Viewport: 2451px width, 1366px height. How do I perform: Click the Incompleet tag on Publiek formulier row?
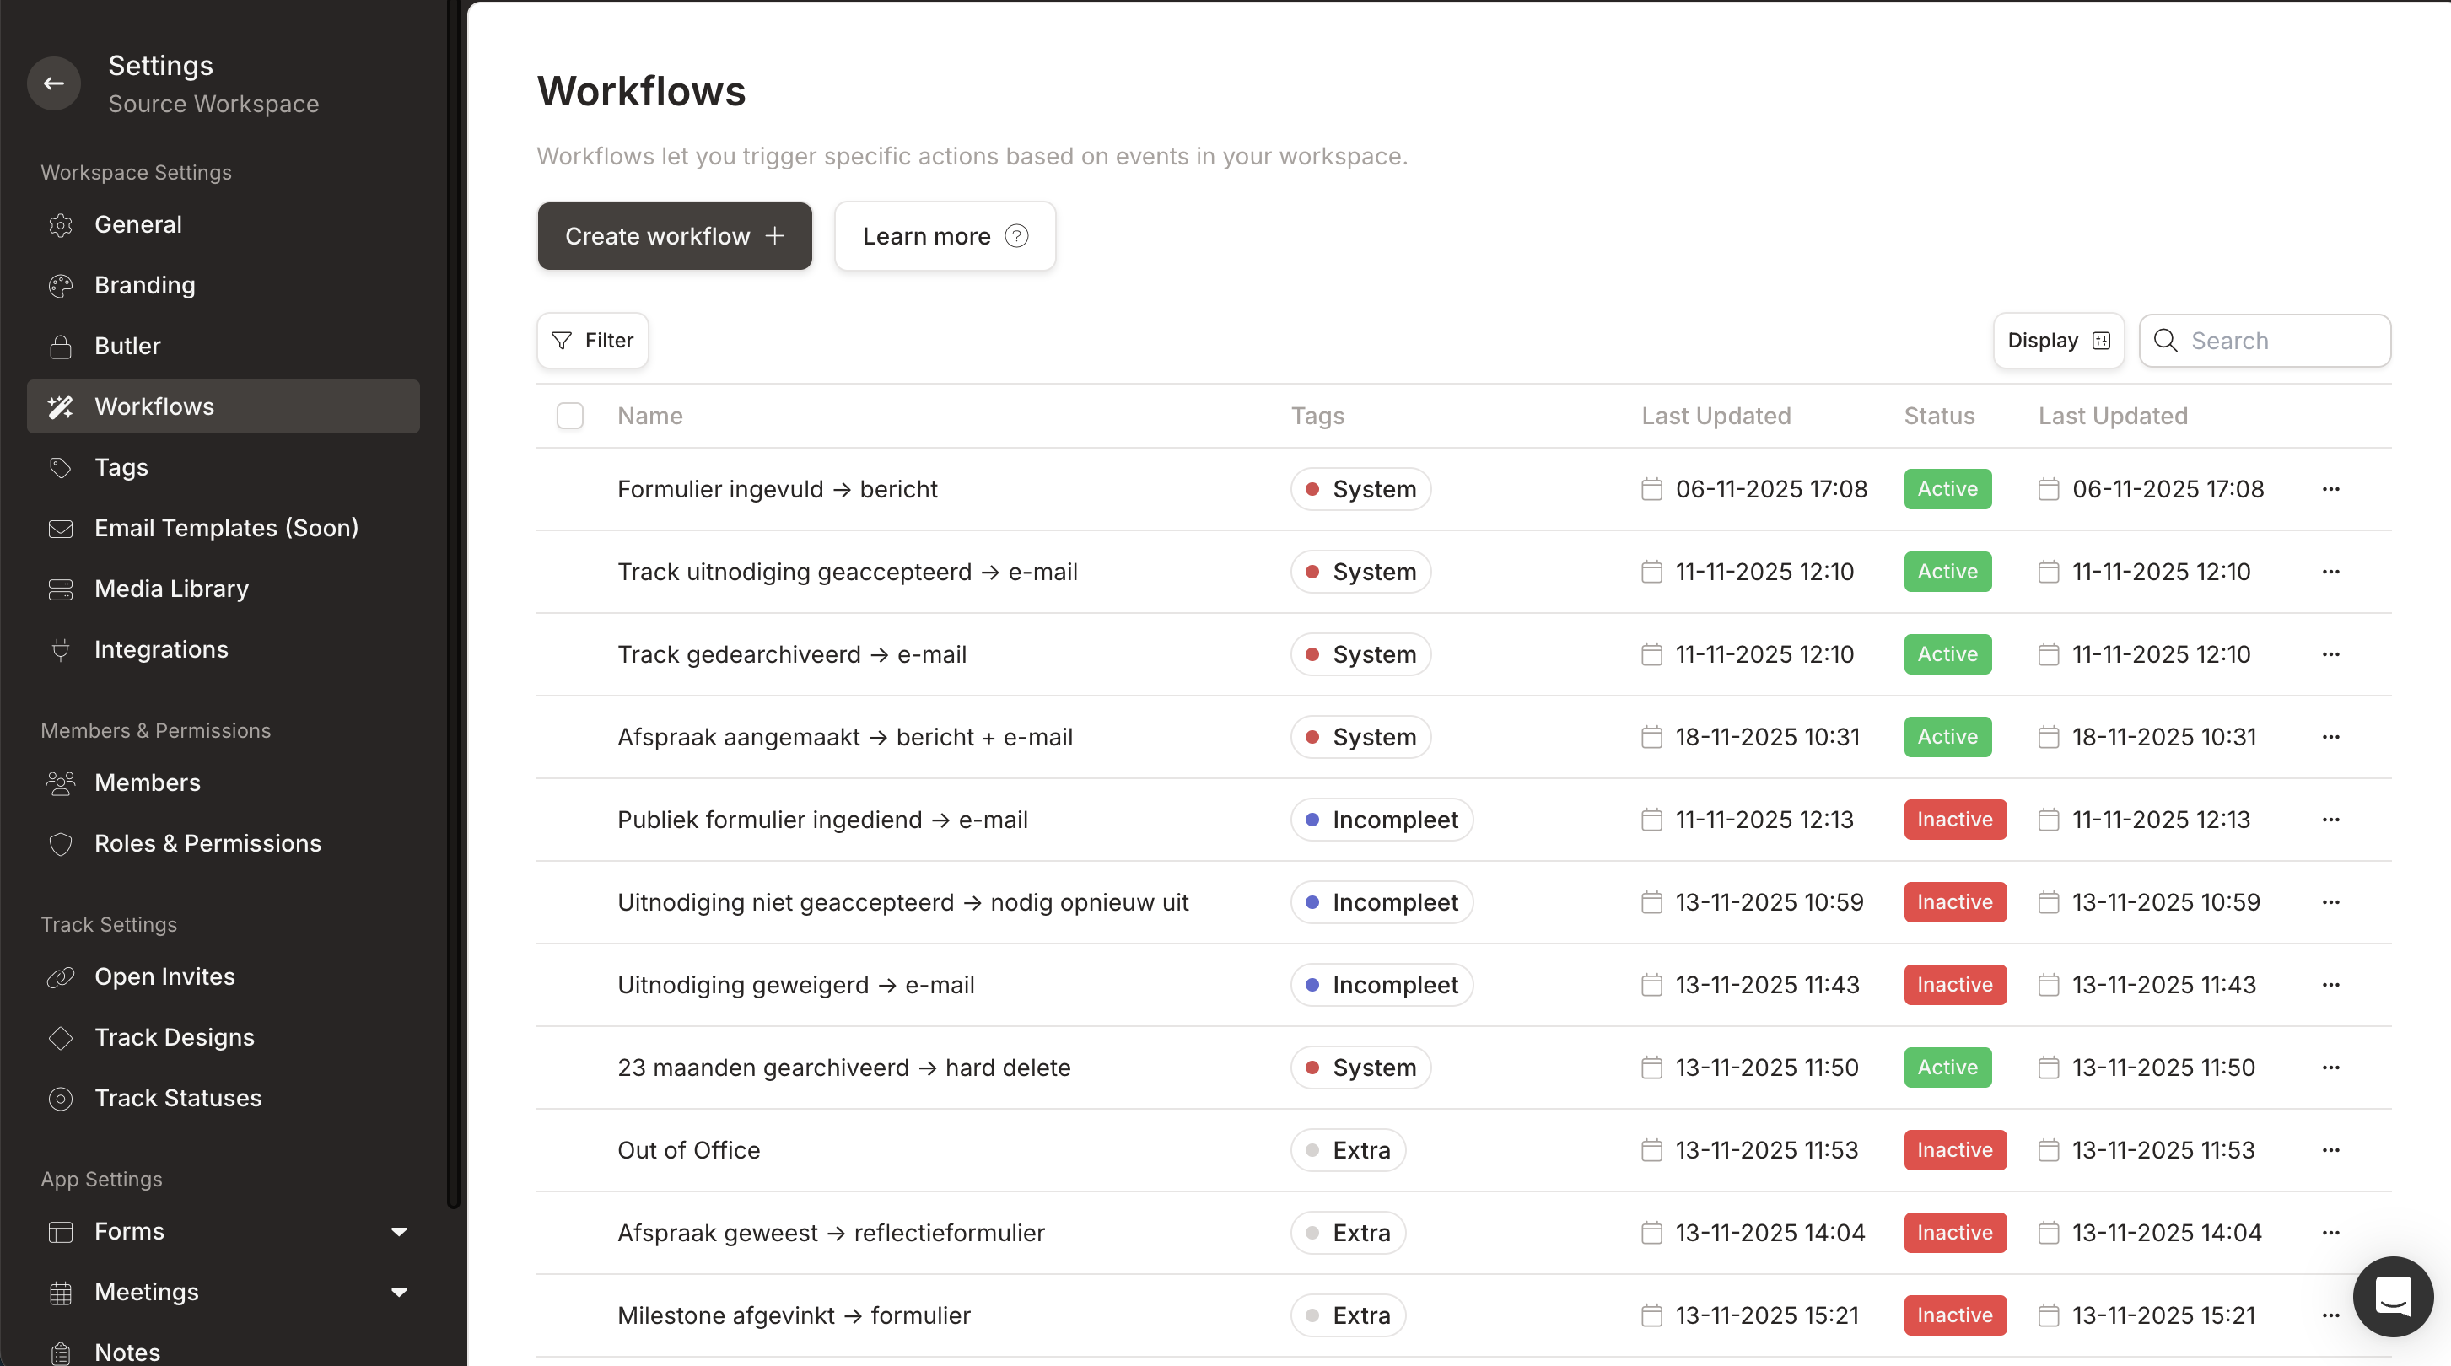point(1382,820)
